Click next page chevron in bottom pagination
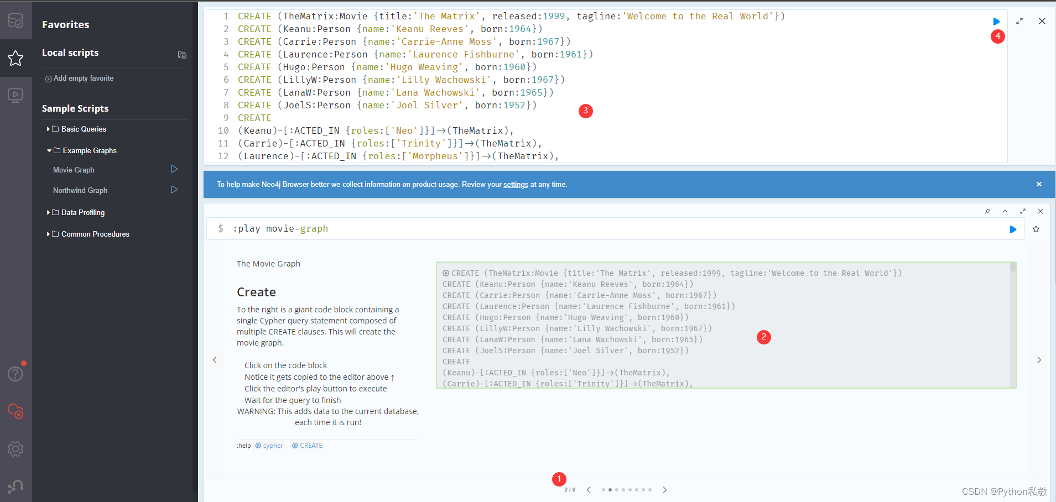The width and height of the screenshot is (1056, 502). (x=665, y=490)
